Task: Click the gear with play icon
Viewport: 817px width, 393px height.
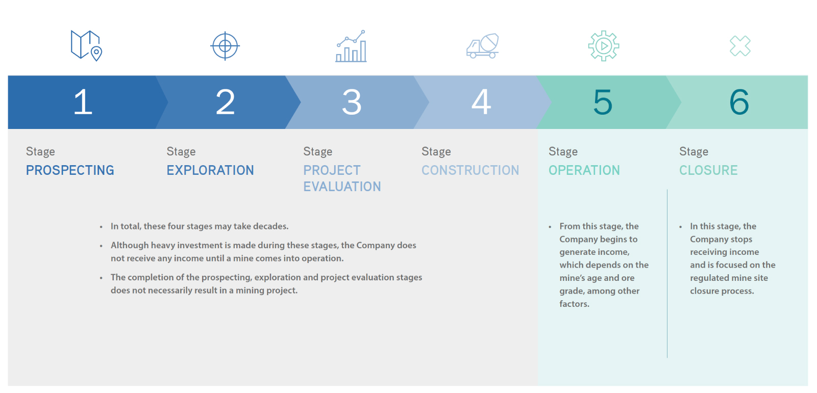Action: click(x=604, y=46)
